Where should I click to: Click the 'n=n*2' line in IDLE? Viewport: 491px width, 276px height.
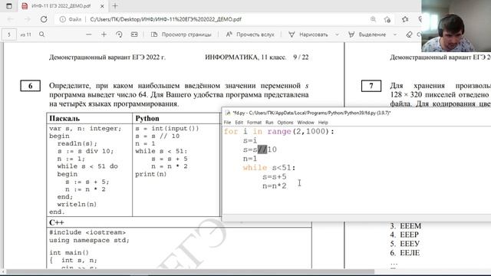point(275,186)
